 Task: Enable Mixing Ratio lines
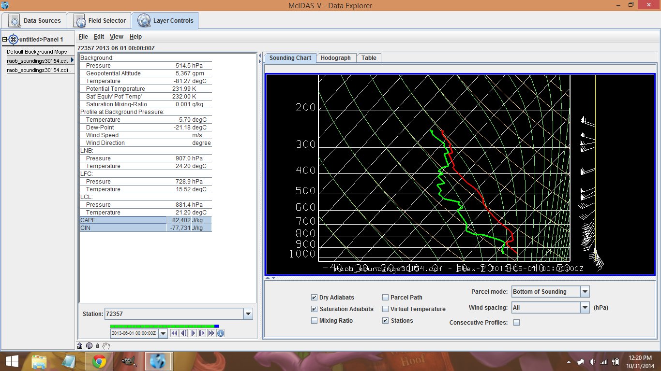click(315, 321)
